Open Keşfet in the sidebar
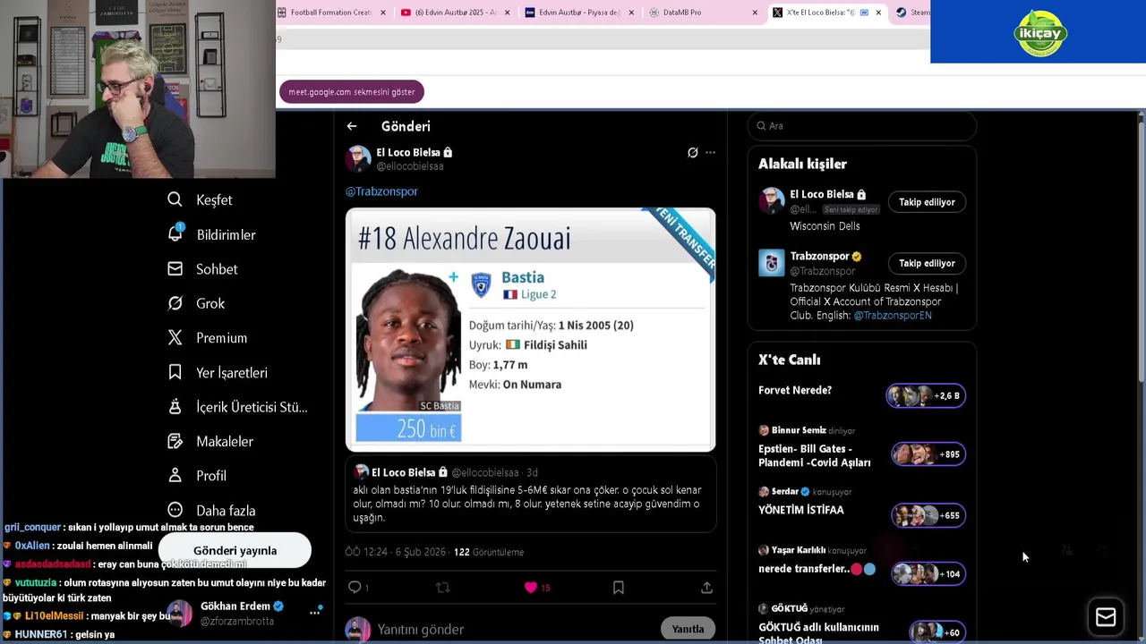This screenshot has height=644, width=1146. (200, 199)
